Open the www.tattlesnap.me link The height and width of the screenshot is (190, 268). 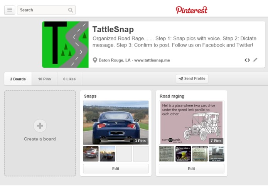[152, 60]
